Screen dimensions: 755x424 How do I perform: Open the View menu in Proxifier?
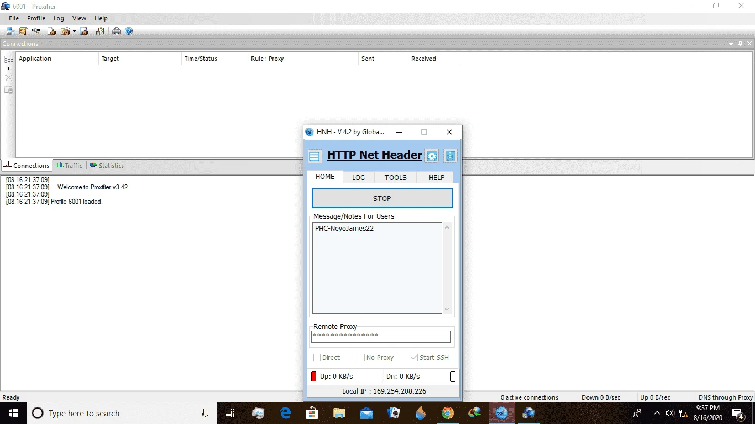[80, 18]
